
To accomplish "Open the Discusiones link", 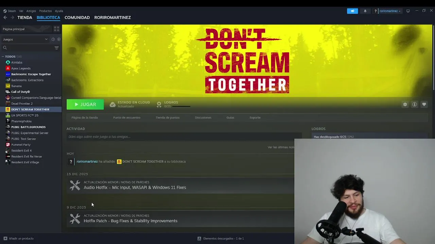I will click(x=203, y=118).
